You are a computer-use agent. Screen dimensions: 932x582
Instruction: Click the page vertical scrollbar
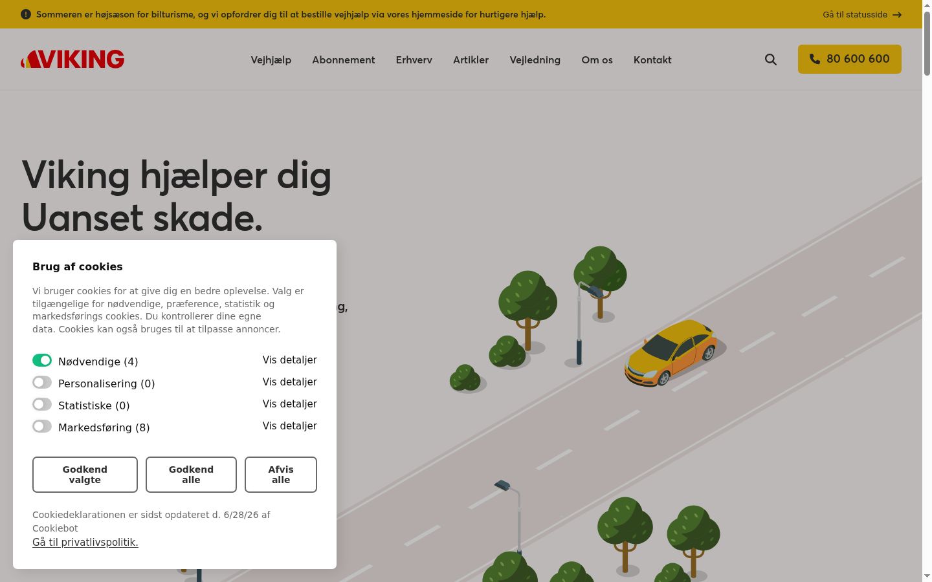click(x=927, y=42)
